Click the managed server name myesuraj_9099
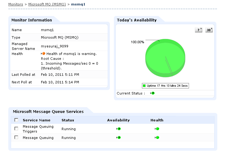The image size is (225, 154). 54,46
